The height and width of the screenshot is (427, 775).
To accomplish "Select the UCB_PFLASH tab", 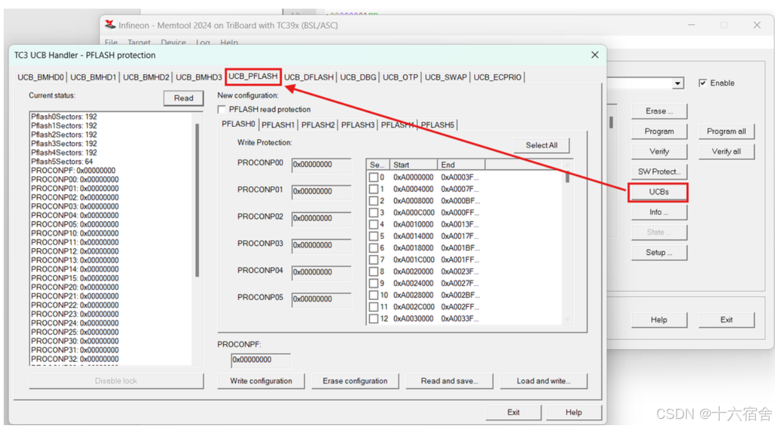I will click(x=253, y=76).
